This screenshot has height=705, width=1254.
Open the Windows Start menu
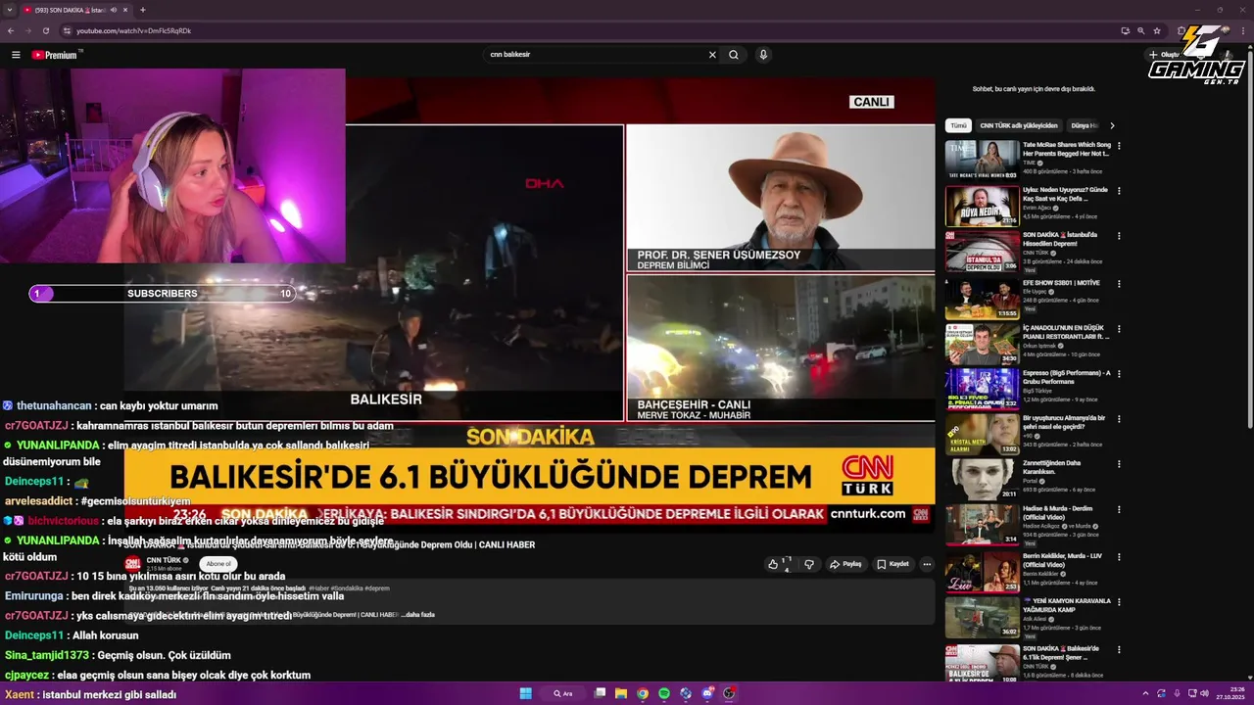(525, 693)
